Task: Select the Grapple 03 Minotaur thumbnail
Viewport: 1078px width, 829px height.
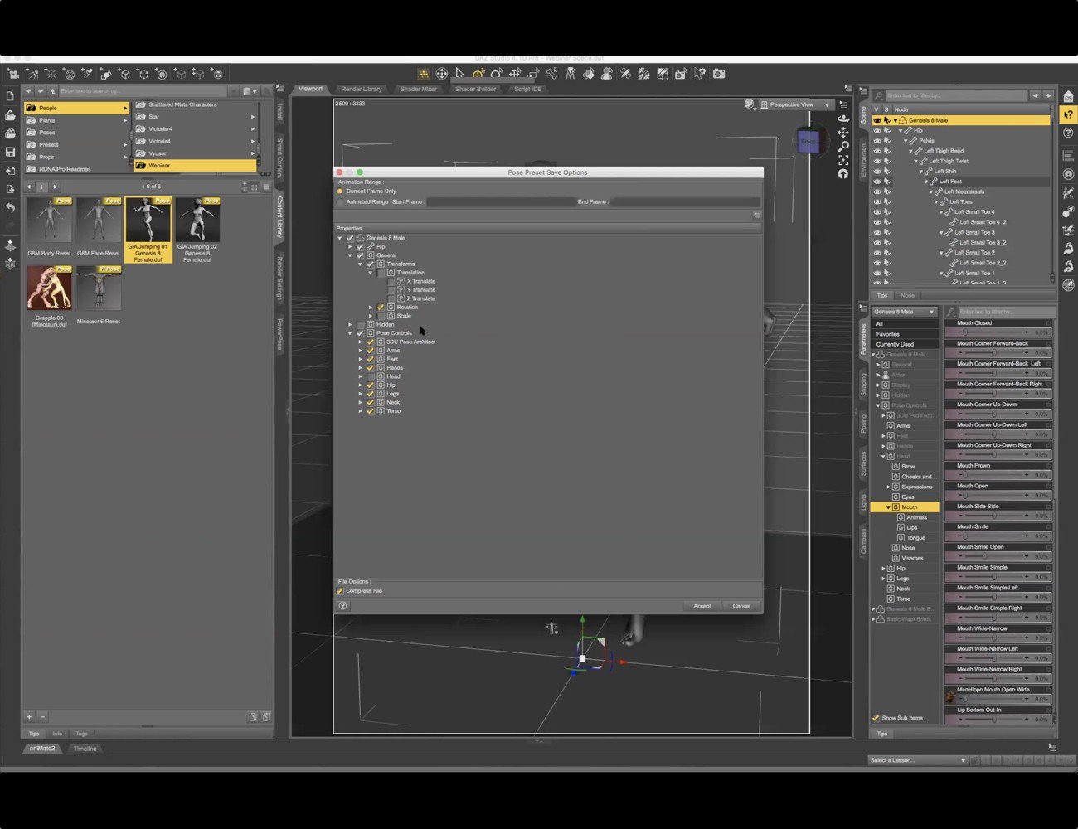Action: pyautogui.click(x=49, y=297)
